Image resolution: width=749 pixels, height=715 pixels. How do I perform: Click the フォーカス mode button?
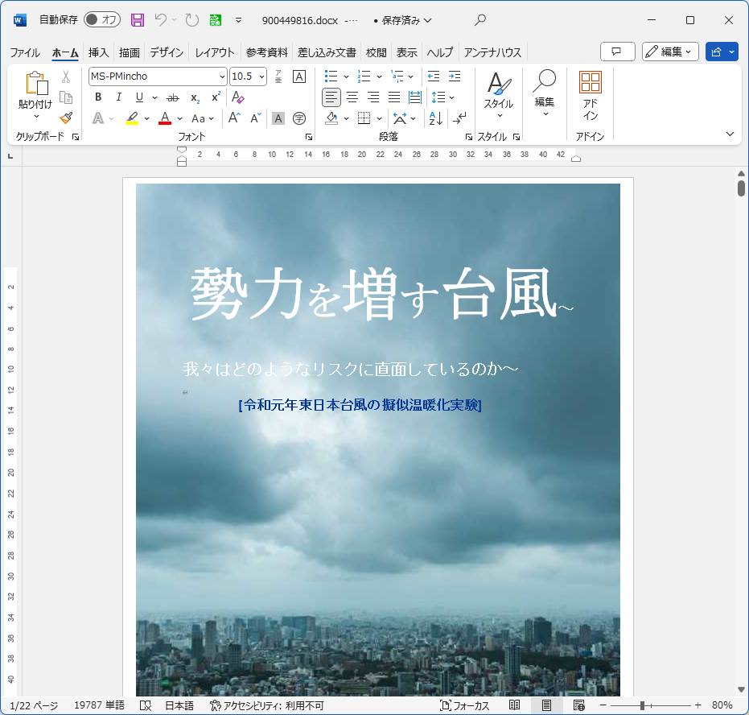(x=465, y=705)
